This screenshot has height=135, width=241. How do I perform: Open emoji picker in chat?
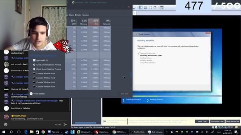(x=6, y=124)
